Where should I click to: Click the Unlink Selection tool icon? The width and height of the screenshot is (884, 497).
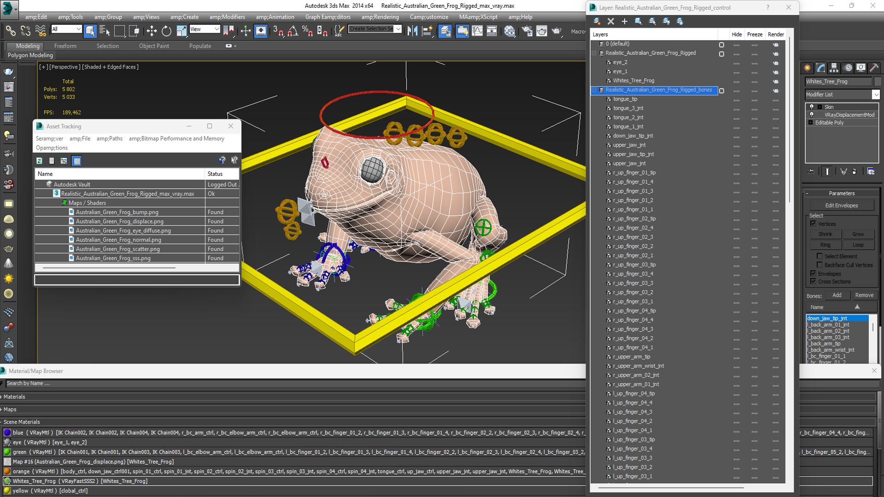pos(25,31)
